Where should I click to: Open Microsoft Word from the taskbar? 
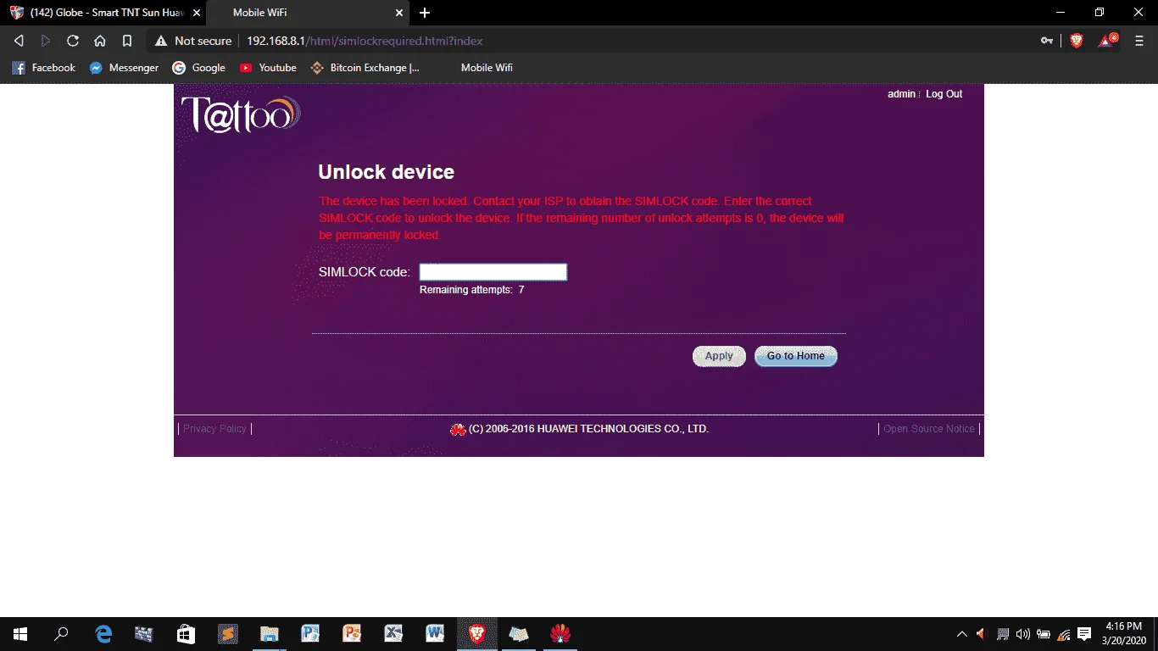(x=435, y=634)
